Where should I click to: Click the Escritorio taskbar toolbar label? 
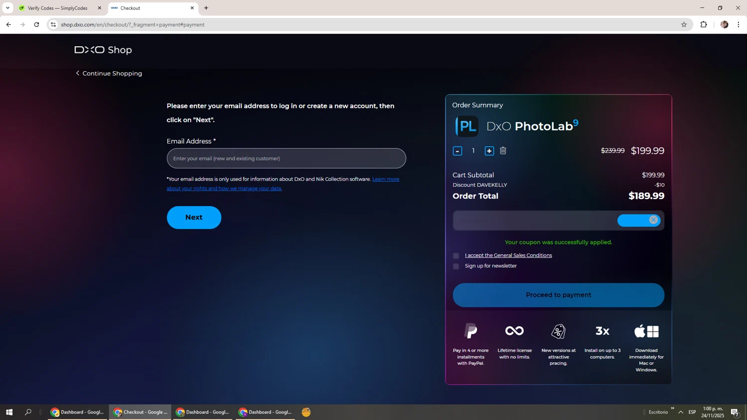(x=658, y=412)
